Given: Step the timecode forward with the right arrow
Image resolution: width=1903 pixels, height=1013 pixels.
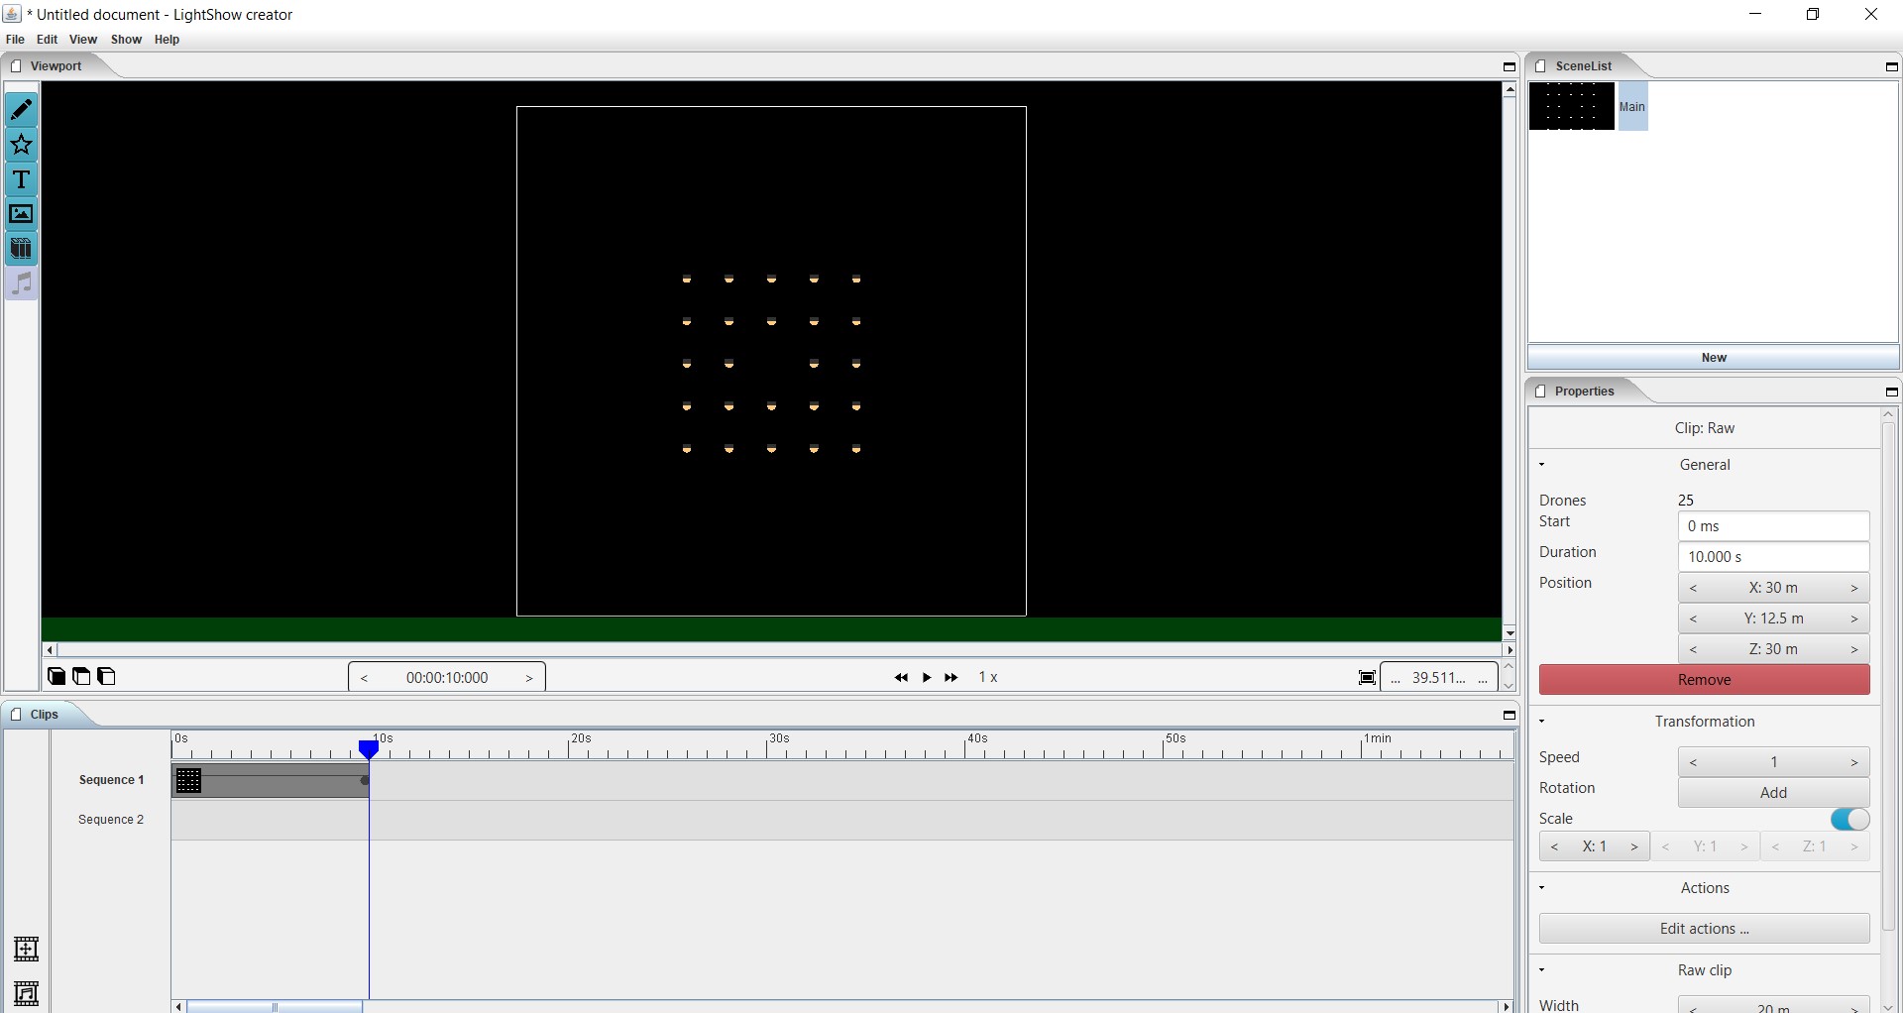Looking at the screenshot, I should click(x=529, y=678).
